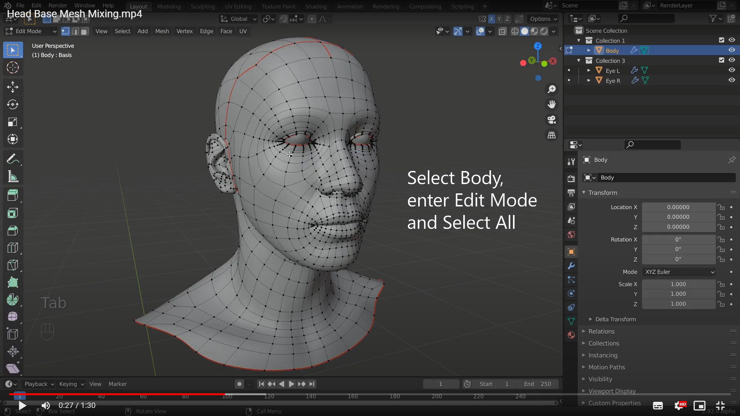The width and height of the screenshot is (740, 416).
Task: Open the Modifier properties wrench tab
Action: point(571,266)
